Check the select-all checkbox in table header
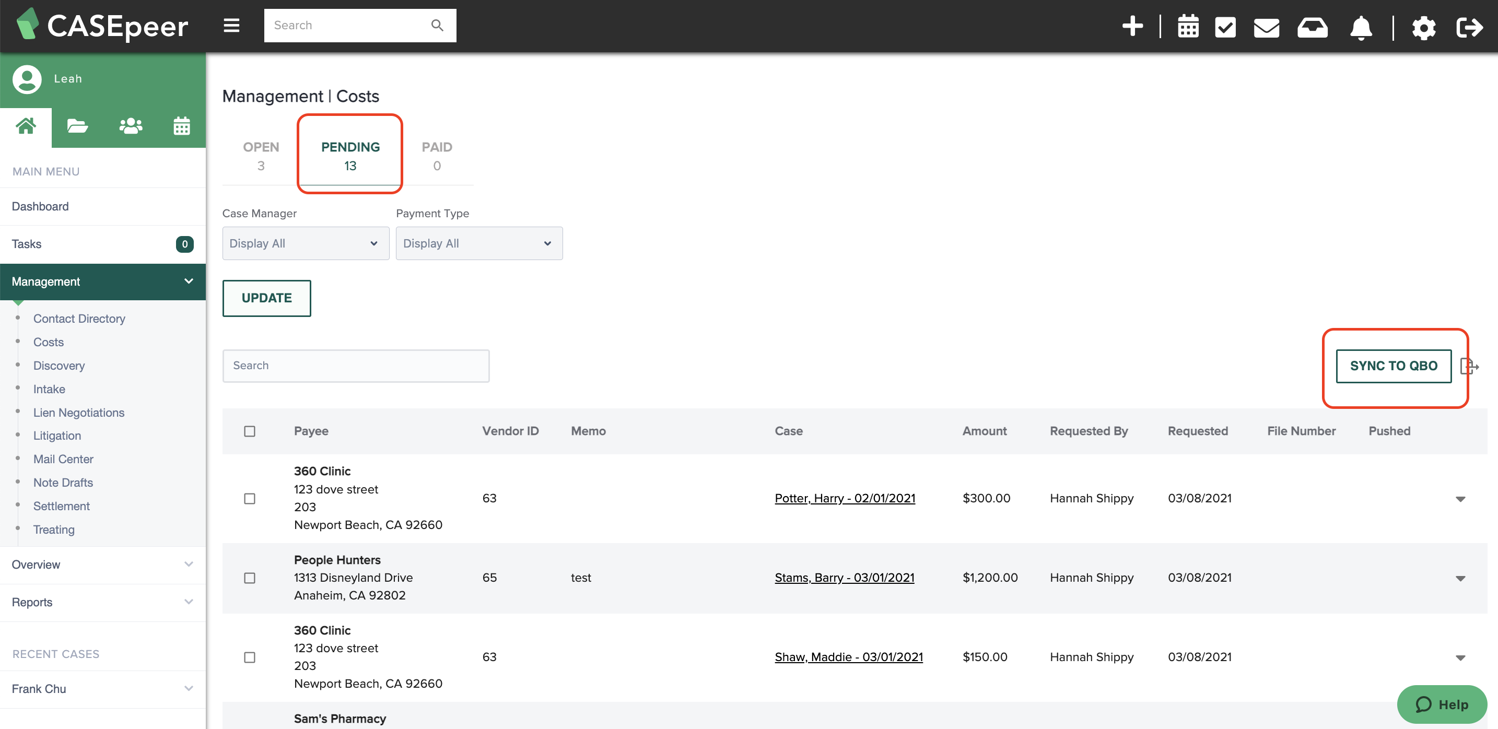Viewport: 1498px width, 729px height. point(250,431)
